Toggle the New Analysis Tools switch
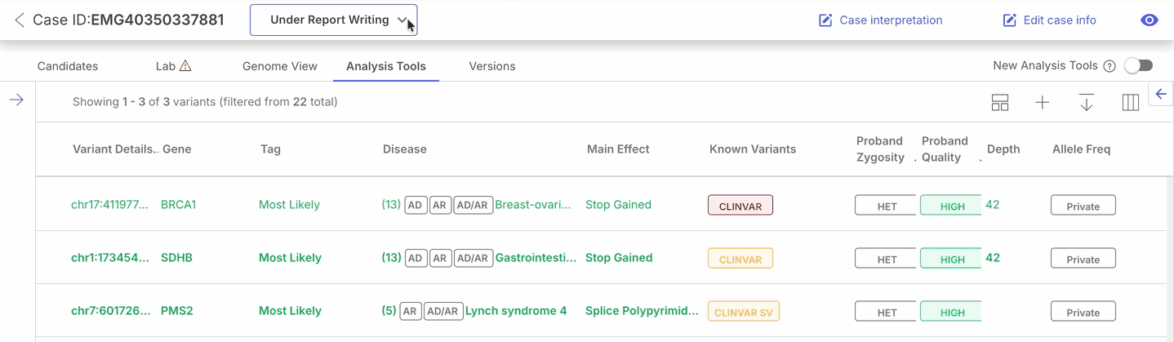The width and height of the screenshot is (1174, 342). (1138, 65)
